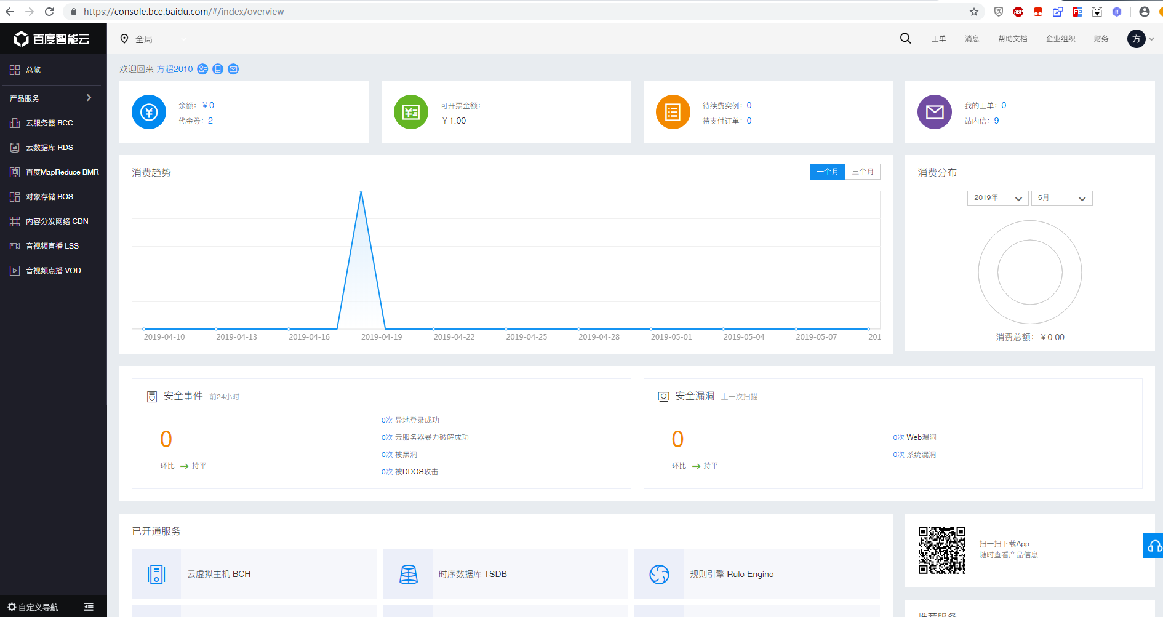Click the 0次 被DDOS攻击 entry
Screen dimensions: 1163x617
tap(409, 472)
